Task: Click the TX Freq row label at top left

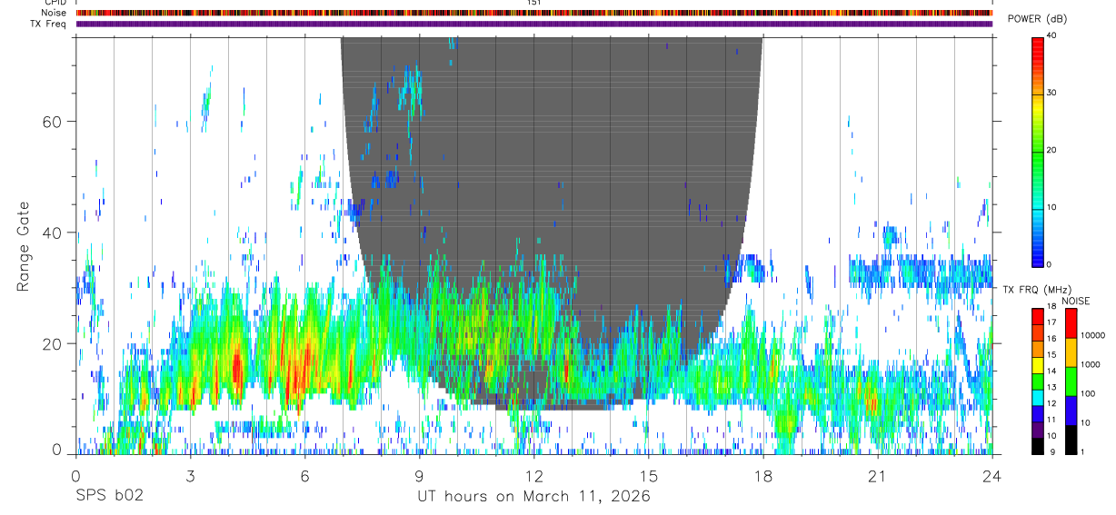Action: point(49,24)
